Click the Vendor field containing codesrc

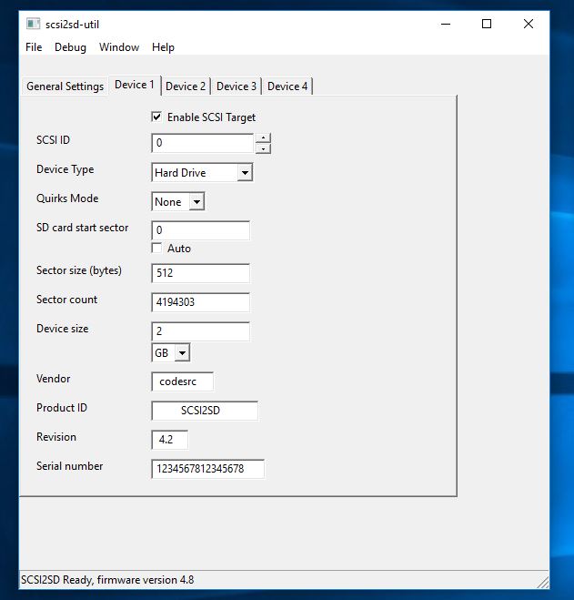click(183, 381)
